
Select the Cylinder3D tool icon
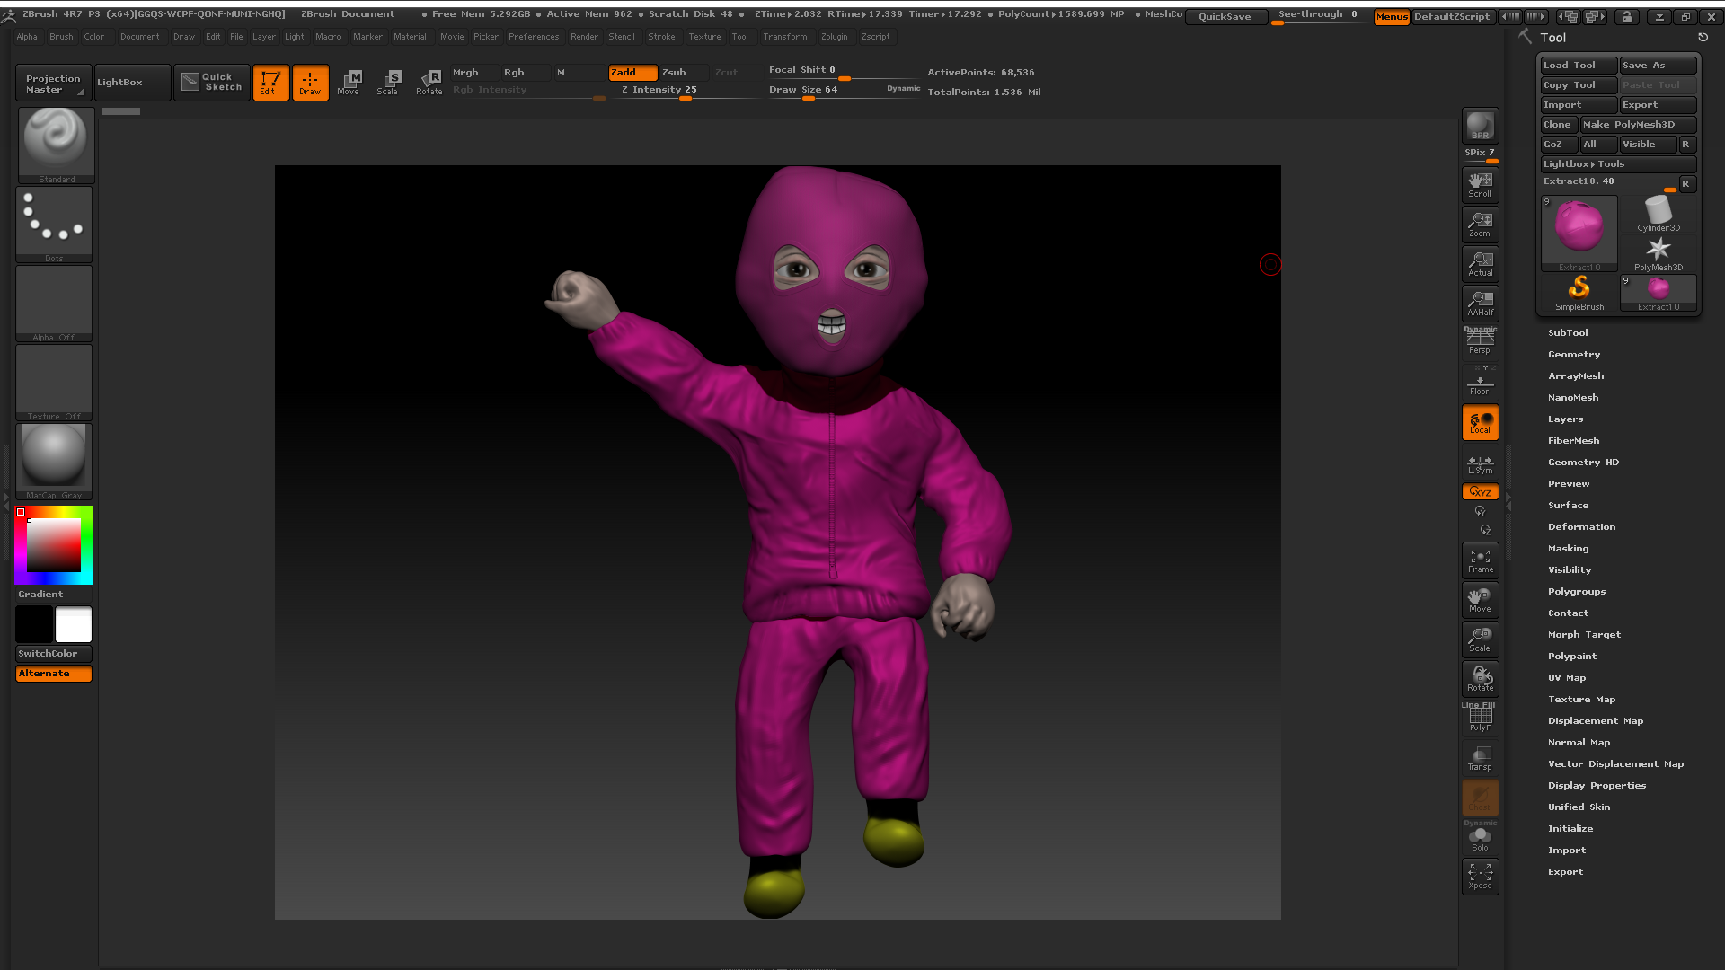click(x=1658, y=214)
